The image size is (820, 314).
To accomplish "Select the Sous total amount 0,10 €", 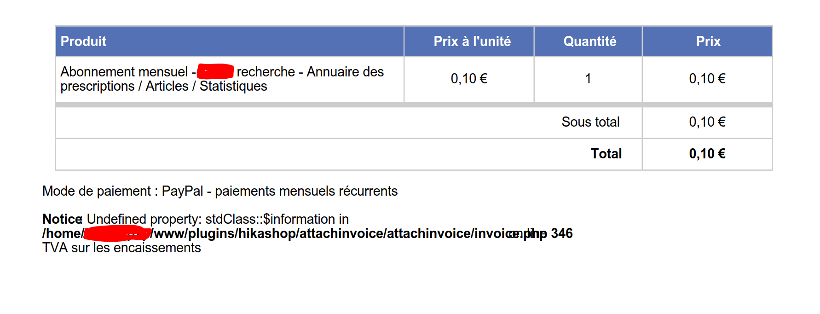I will pyautogui.click(x=707, y=122).
